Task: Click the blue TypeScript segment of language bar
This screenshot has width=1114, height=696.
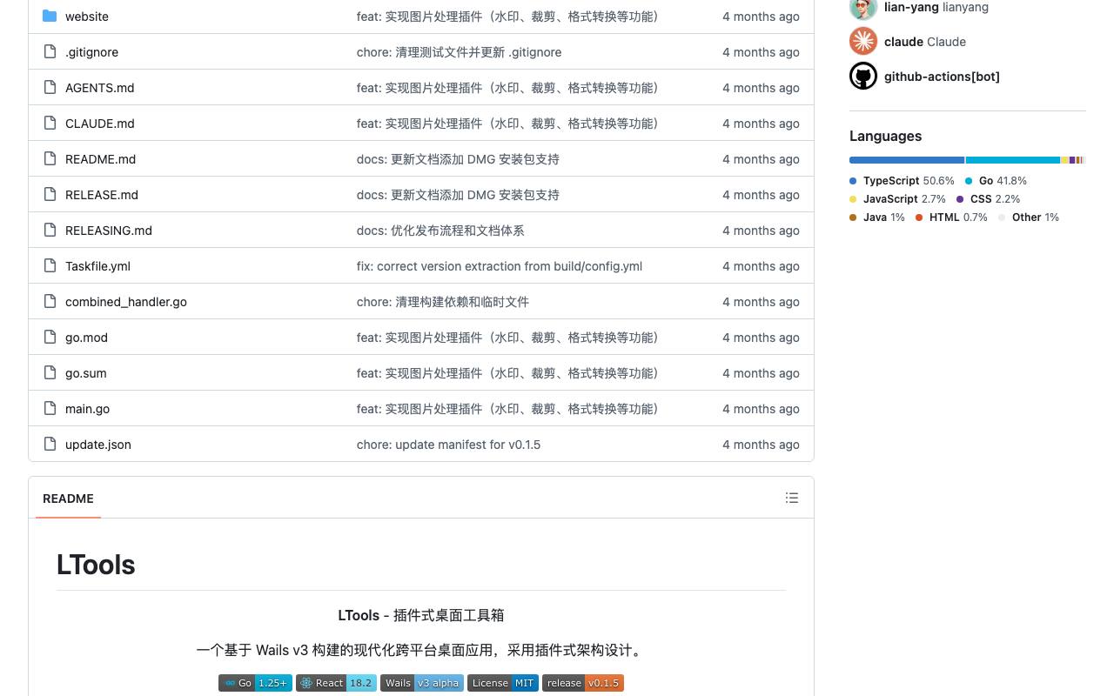Action: pyautogui.click(x=907, y=160)
